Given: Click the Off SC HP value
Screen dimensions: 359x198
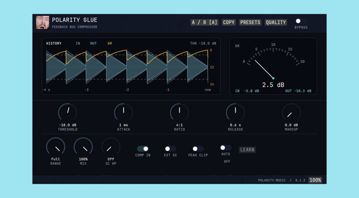Looking at the screenshot, I should [x=111, y=159].
